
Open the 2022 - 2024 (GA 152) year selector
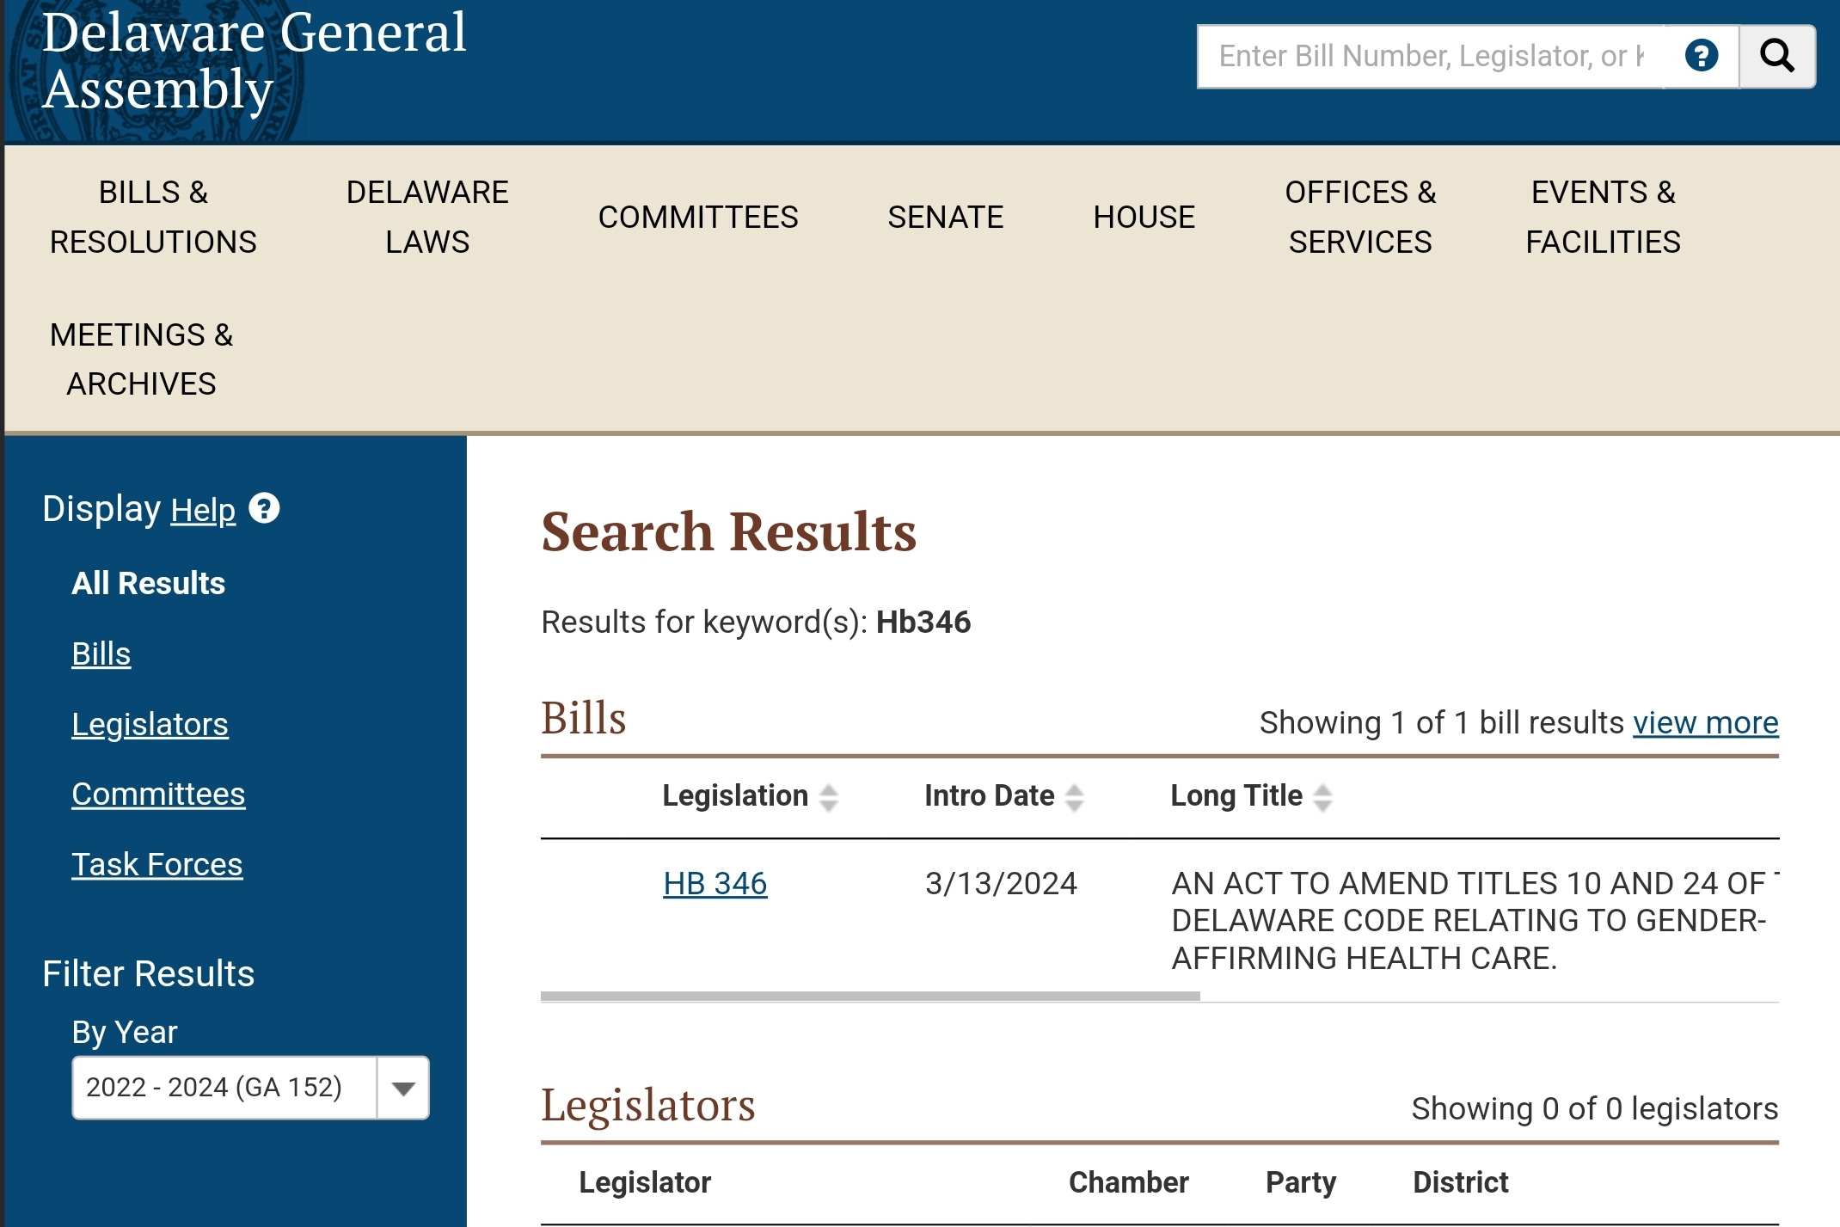tap(250, 1088)
